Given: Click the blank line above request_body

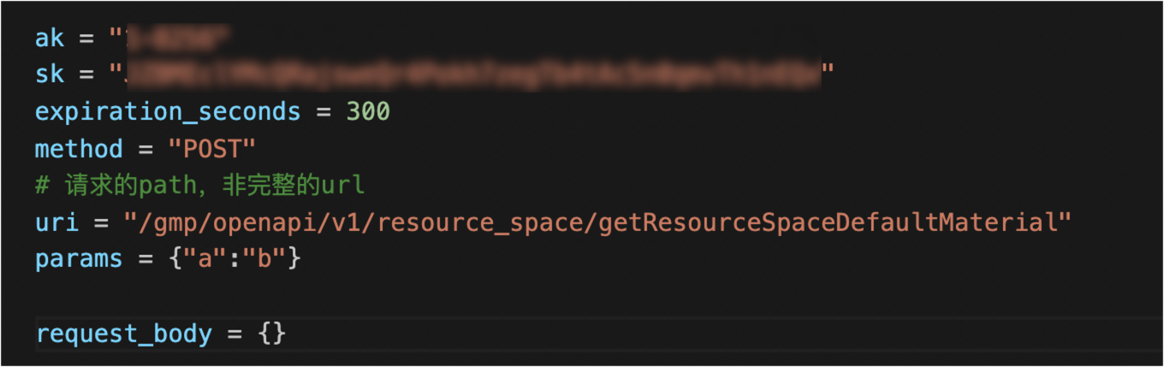Looking at the screenshot, I should pos(582,296).
